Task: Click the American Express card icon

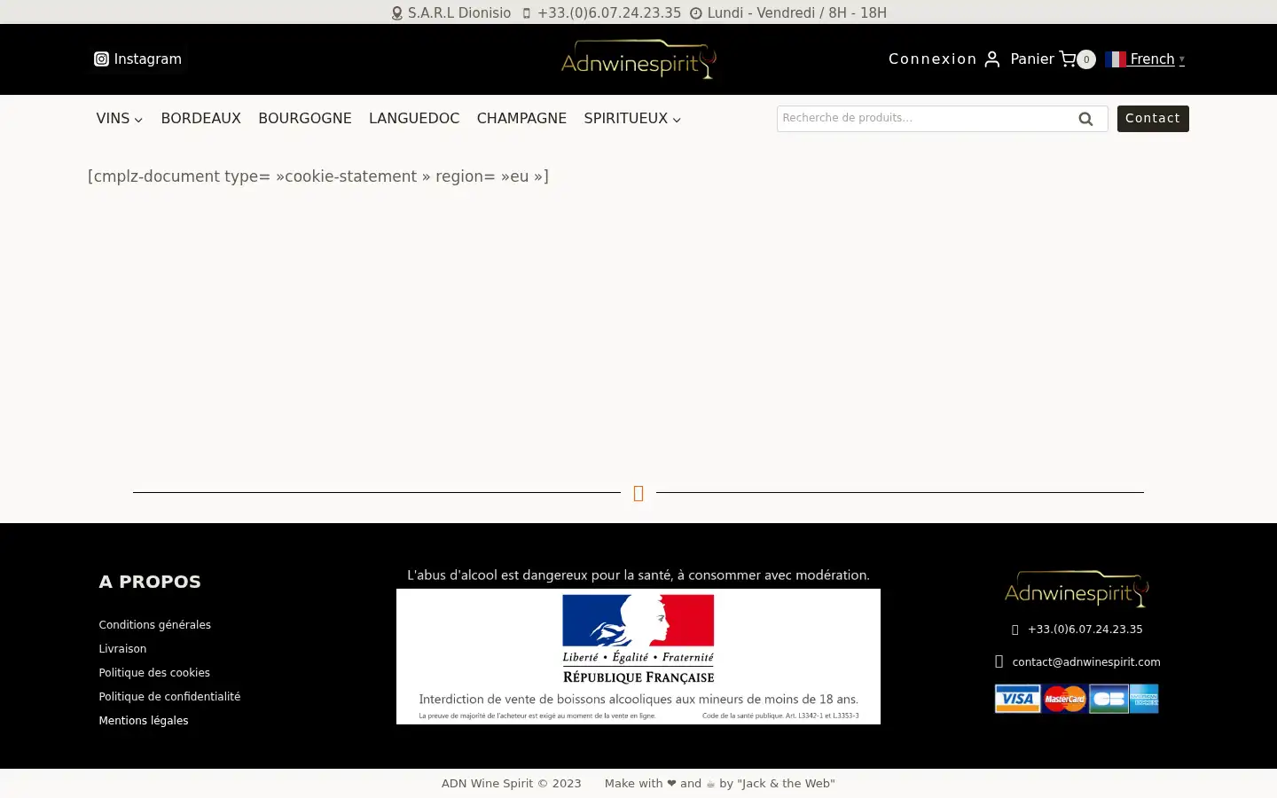Action: [x=1144, y=699]
